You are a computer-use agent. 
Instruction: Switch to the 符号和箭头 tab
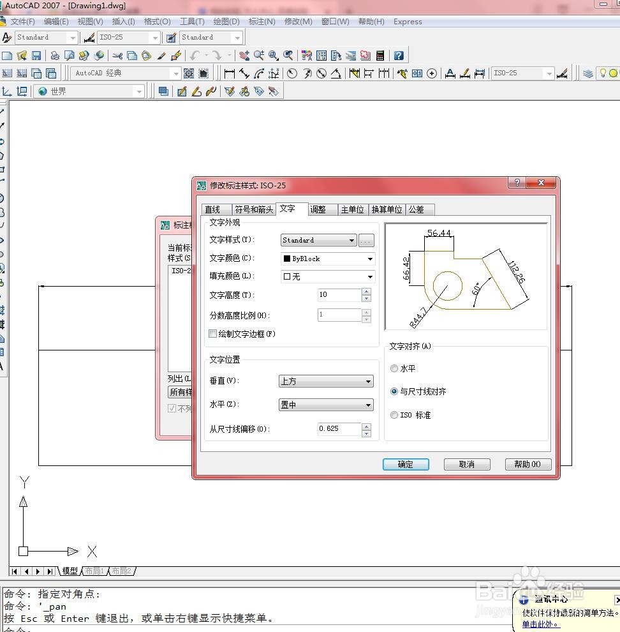[253, 209]
